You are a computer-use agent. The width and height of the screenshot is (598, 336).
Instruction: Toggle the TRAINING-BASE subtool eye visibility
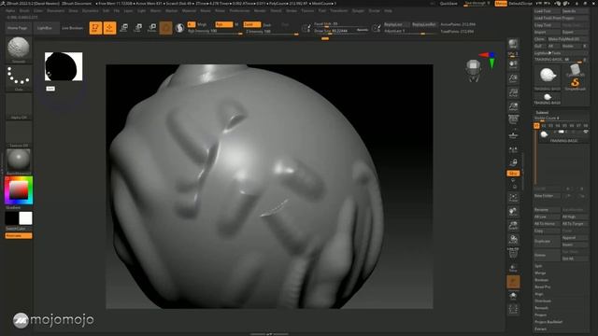coord(586,132)
